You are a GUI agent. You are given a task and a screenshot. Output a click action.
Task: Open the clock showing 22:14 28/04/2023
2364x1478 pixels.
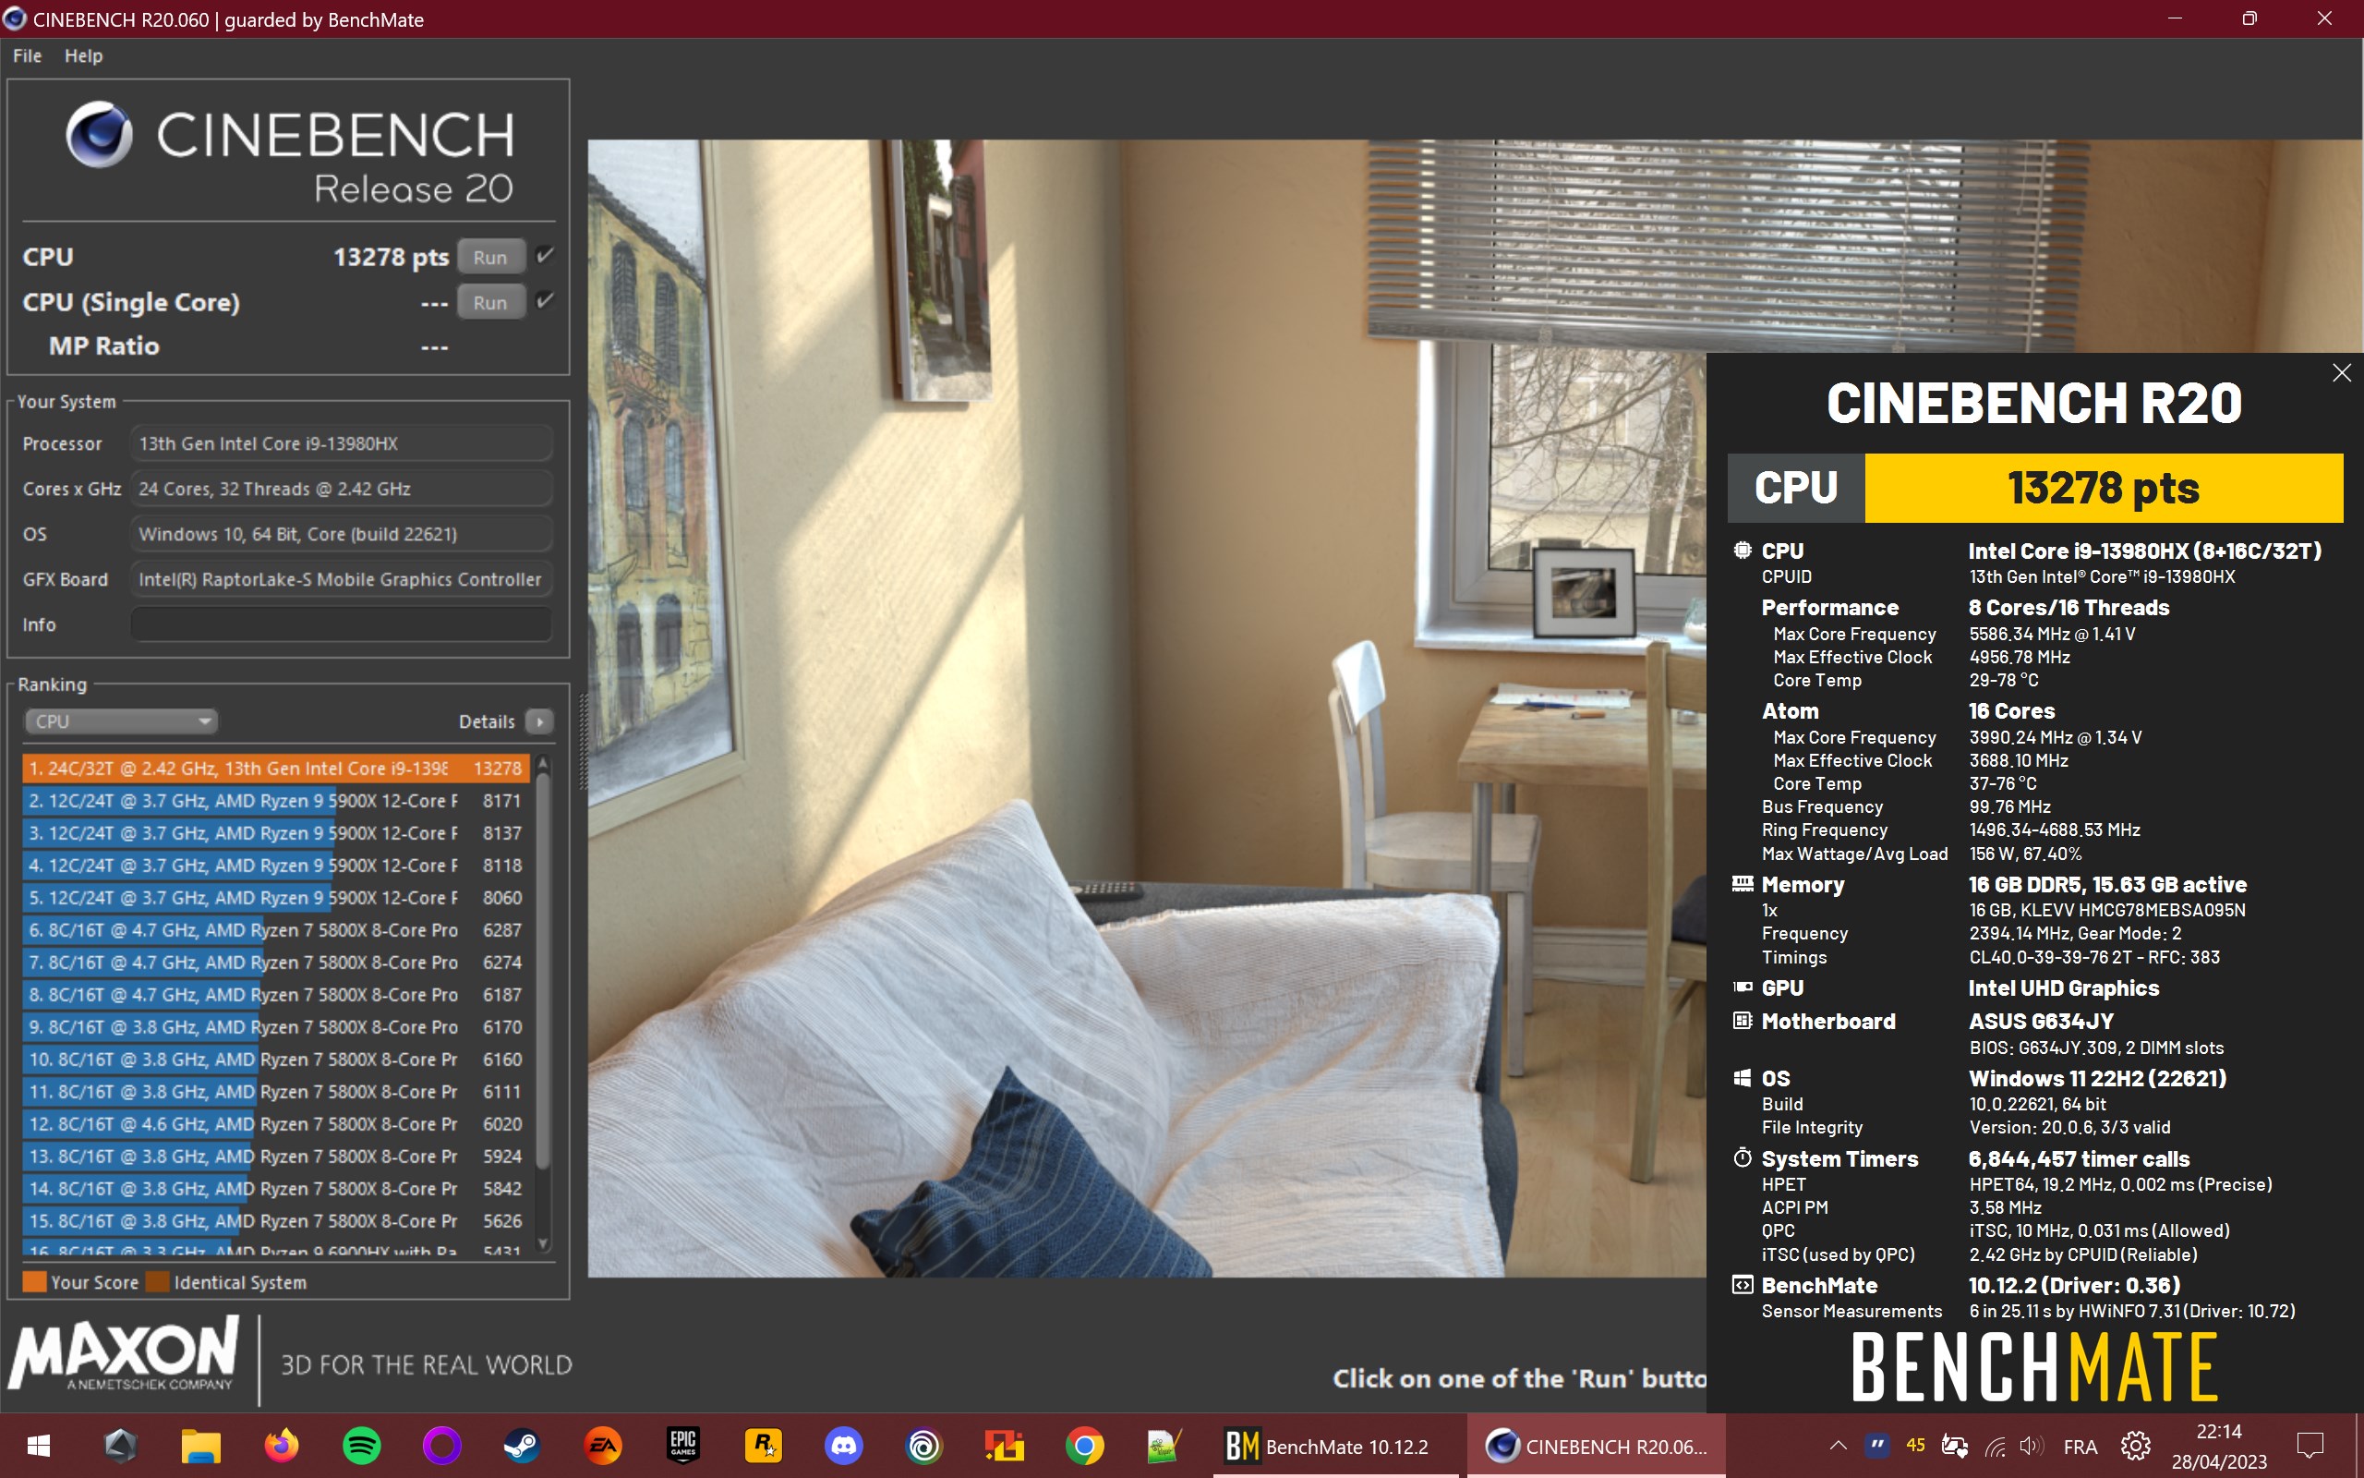click(2218, 1446)
